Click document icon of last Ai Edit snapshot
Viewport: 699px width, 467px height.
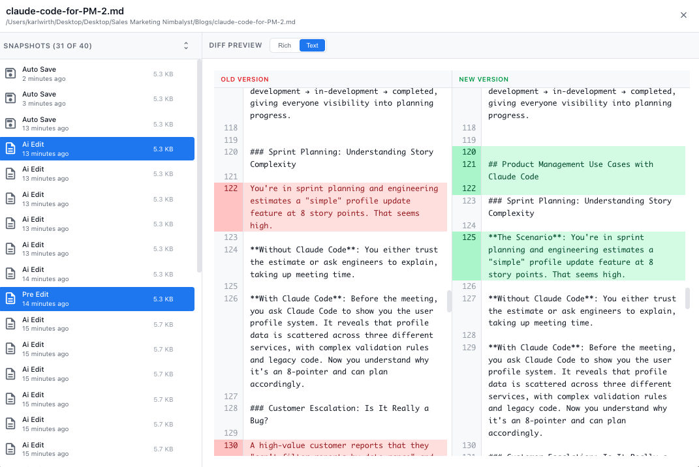10,449
